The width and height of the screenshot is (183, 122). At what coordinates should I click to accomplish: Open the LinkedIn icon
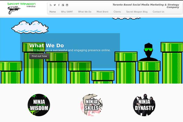67,5
